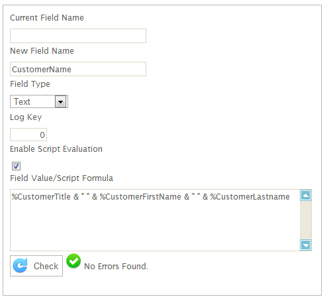The width and height of the screenshot is (331, 305).
Task: Click the scroll up arrow of formula box
Action: [x=306, y=196]
